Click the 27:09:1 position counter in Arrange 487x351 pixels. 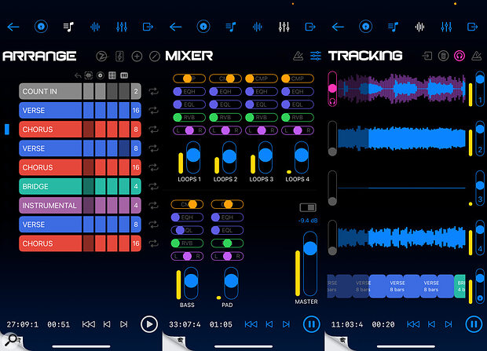coord(23,324)
